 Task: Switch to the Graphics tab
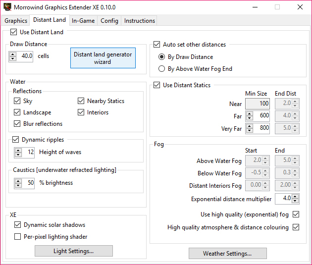pos(16,21)
